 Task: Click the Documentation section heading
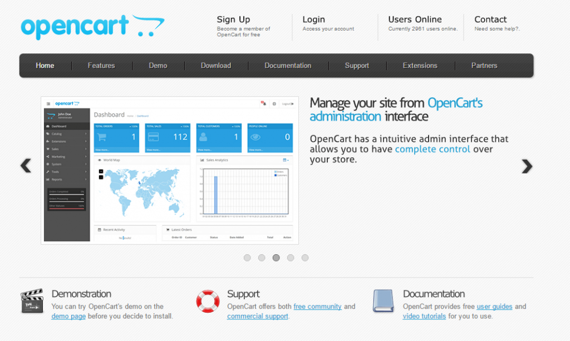[434, 293]
